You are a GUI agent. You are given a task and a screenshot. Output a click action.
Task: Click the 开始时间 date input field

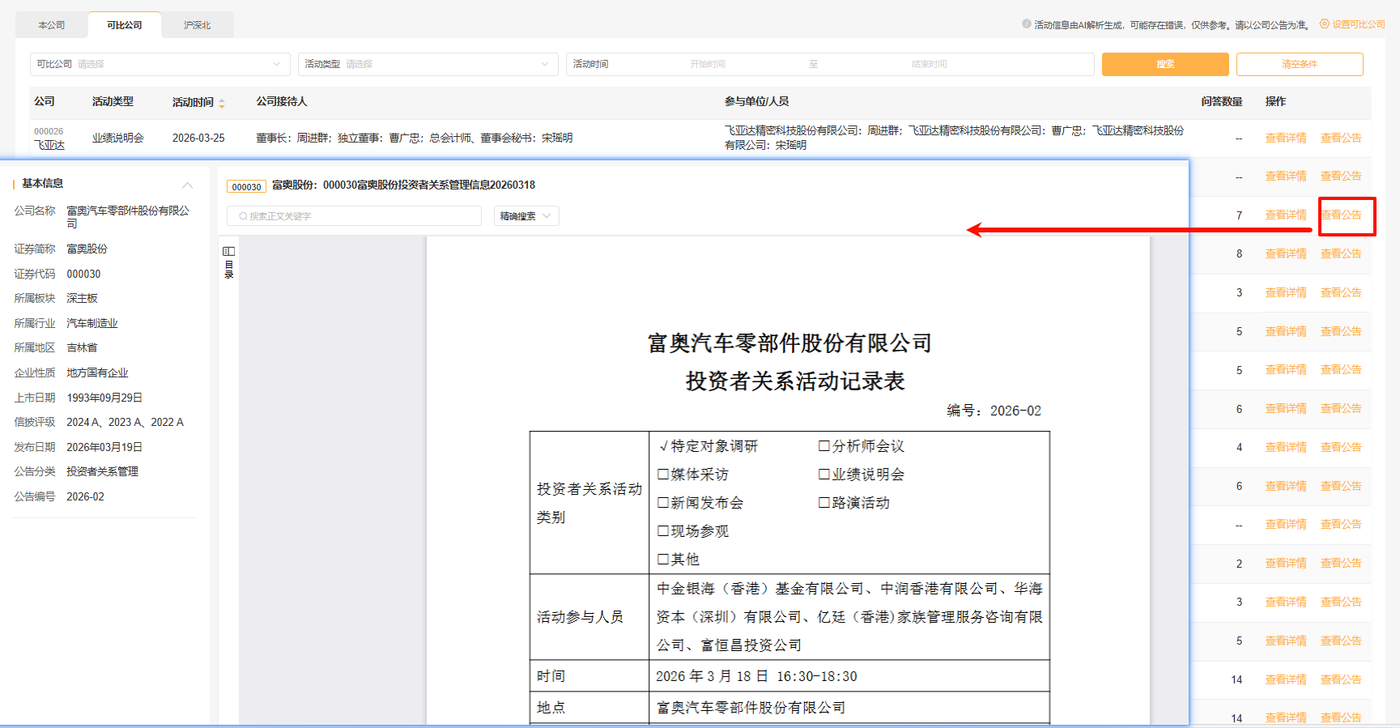coord(707,64)
